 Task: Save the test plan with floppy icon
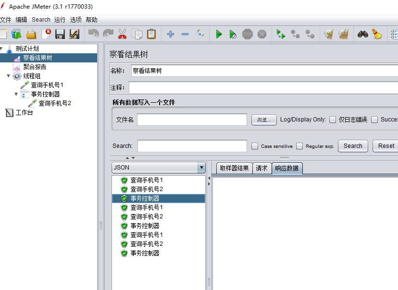(60, 34)
